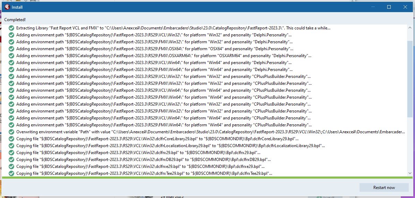Click check icon for dclfrLocalizationLibrary29.bpl copy row
The image size is (415, 198).
pos(11,146)
